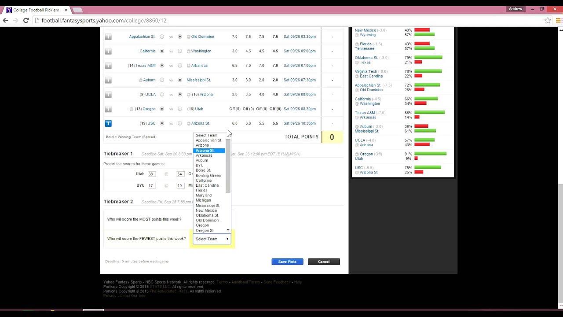This screenshot has width=563, height=317.
Task: Choose Bowling Green in the team list
Action: [209, 176]
